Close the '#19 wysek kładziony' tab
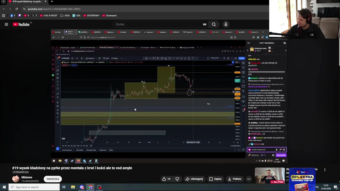The width and height of the screenshot is (340, 191). (45, 1)
